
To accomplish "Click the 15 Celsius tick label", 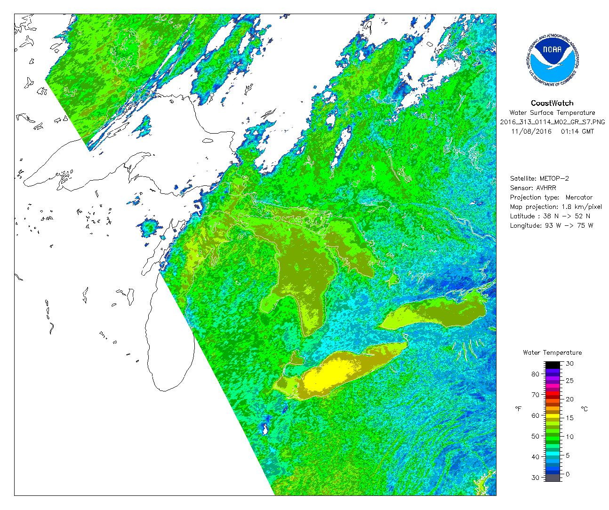I will pos(569,418).
